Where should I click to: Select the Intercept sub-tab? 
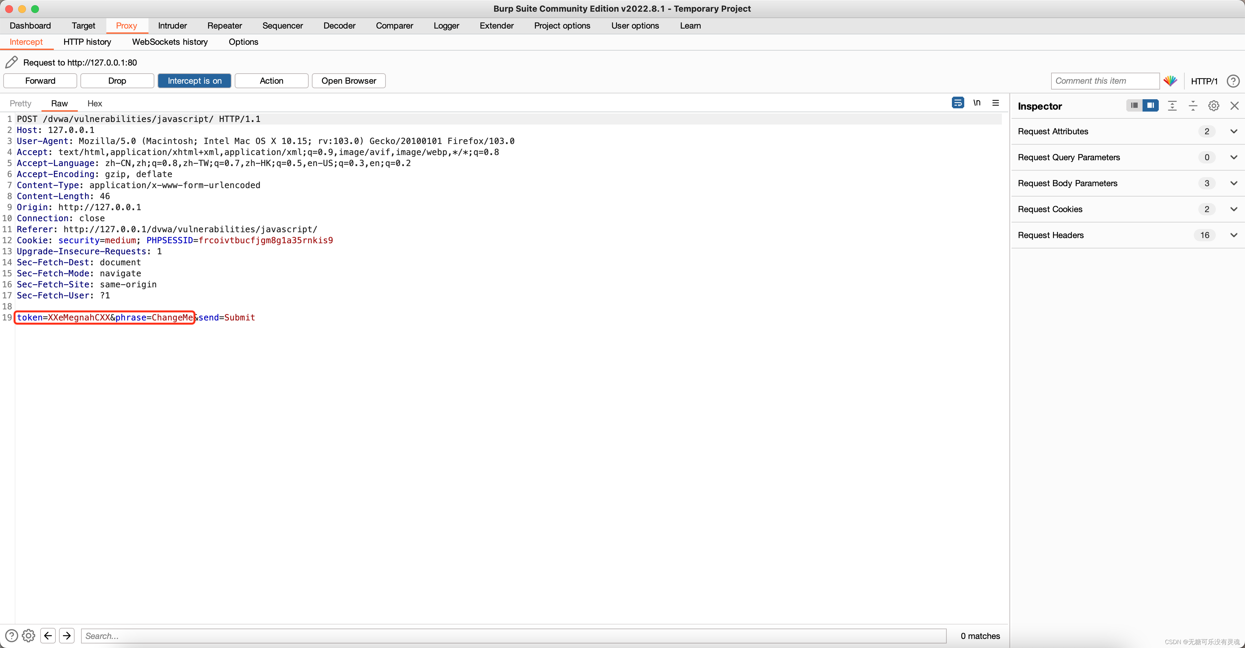pyautogui.click(x=26, y=42)
